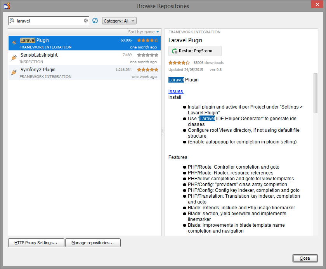Click rating stars in plugin details panel

(x=179, y=62)
